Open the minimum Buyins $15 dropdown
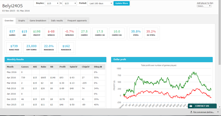The width and height of the screenshot is (221, 116). (x=52, y=3)
